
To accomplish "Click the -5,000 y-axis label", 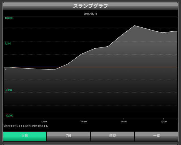I will click(x=9, y=90).
